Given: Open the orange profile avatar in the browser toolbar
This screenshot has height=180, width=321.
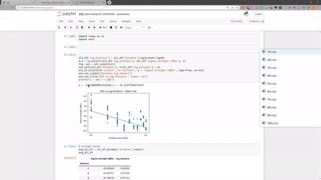Looking at the screenshot, I should pyautogui.click(x=313, y=7).
